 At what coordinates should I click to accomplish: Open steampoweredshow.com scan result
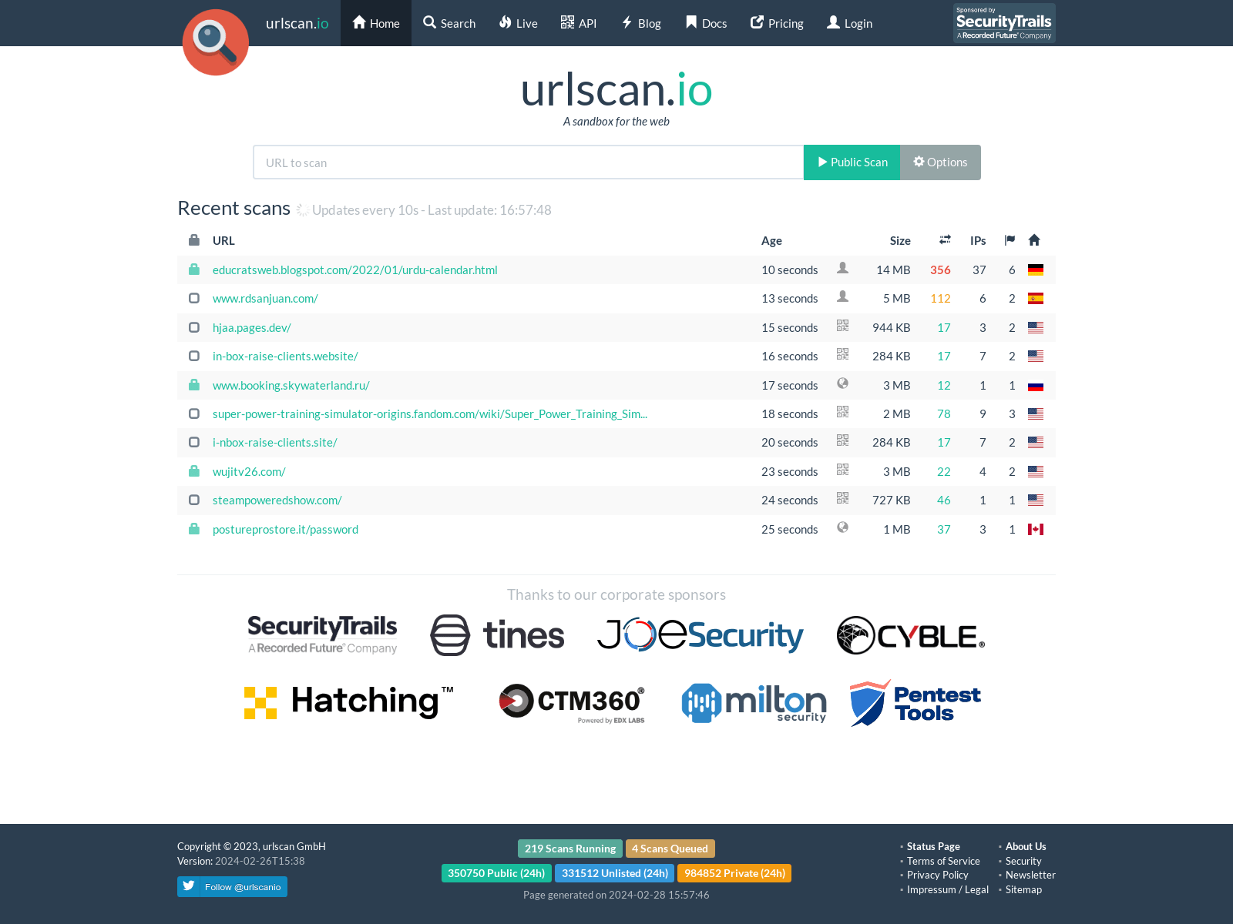pos(277,500)
